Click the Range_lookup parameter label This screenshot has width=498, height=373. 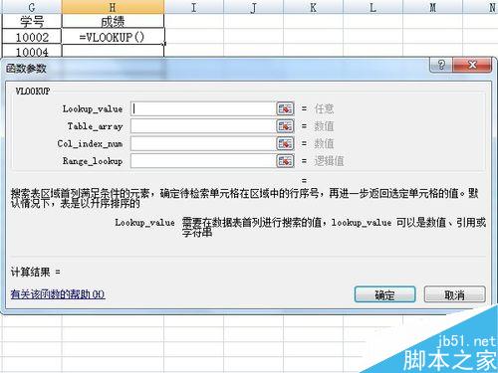pyautogui.click(x=93, y=161)
